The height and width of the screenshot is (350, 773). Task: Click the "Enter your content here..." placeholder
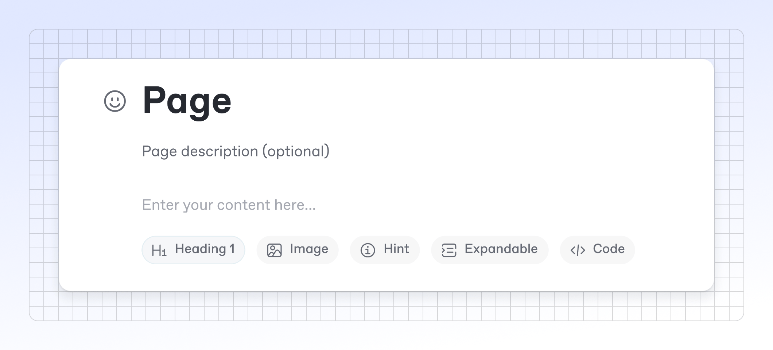point(229,205)
